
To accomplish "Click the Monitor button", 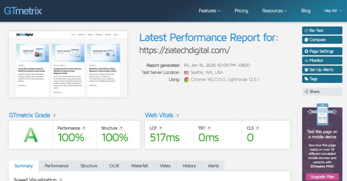I will pyautogui.click(x=322, y=60).
